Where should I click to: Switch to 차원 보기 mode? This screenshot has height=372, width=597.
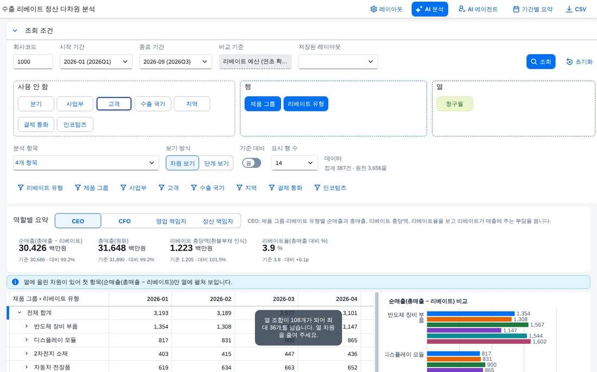[x=182, y=163]
